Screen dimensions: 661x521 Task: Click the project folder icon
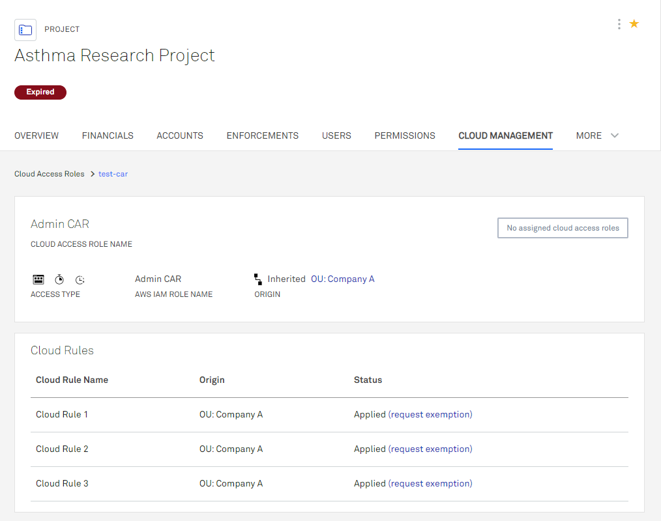point(25,30)
